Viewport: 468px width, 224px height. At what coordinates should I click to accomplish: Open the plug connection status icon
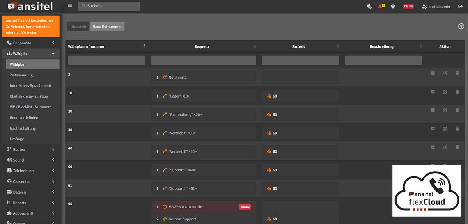coord(369,6)
